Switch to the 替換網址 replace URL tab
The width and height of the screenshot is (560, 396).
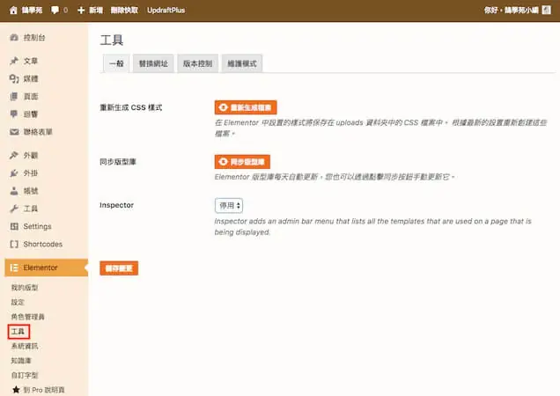click(x=153, y=63)
